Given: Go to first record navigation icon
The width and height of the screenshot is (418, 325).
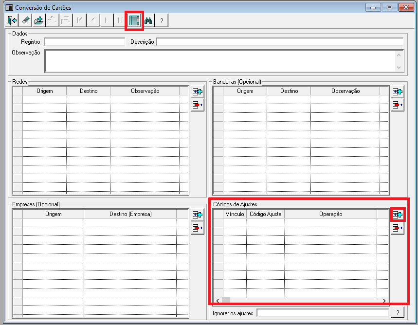Looking at the screenshot, I should coord(80,20).
